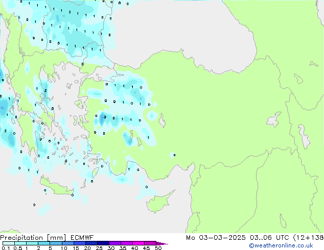This screenshot has height=250, width=324.
Task: Pick the 1–2 mm legend swatch
Action: 32,243
